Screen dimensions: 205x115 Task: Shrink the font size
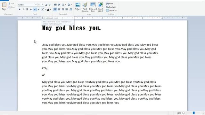50,5
